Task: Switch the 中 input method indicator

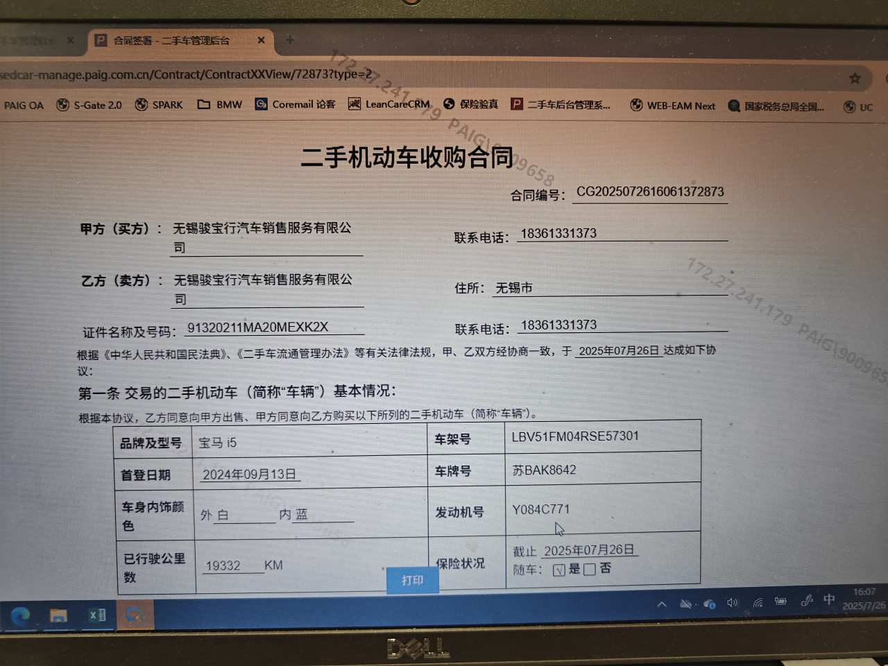Action: [x=829, y=599]
